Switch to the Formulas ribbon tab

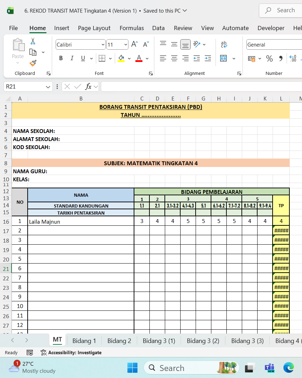click(x=132, y=28)
